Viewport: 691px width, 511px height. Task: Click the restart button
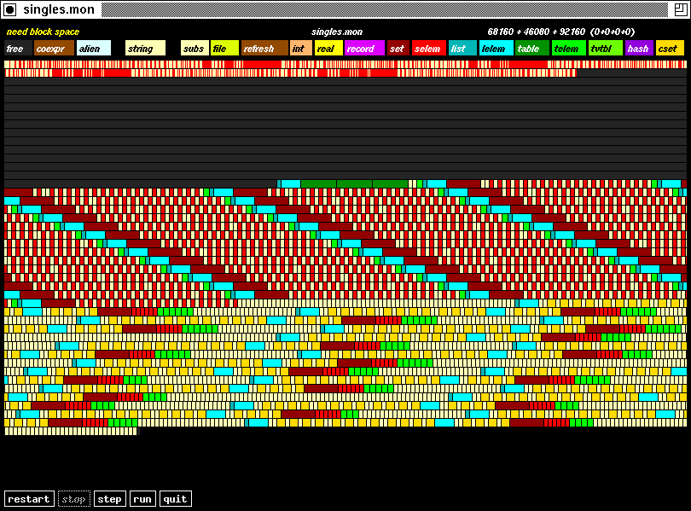tap(28, 499)
